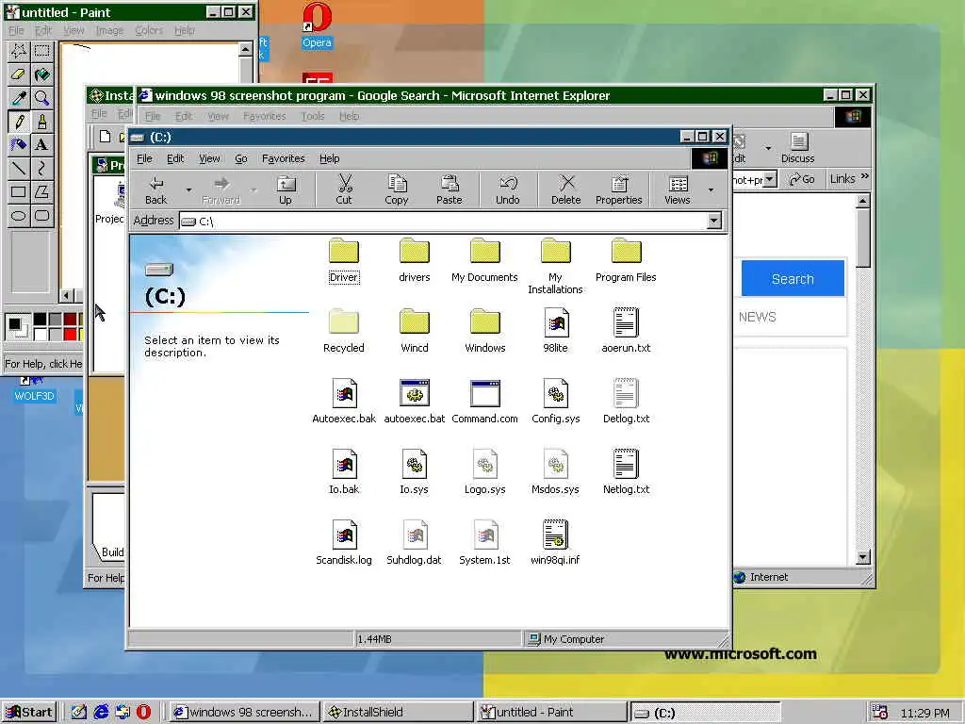Expand the Back history dropdown arrow
Image resolution: width=965 pixels, height=724 pixels.
coord(188,189)
